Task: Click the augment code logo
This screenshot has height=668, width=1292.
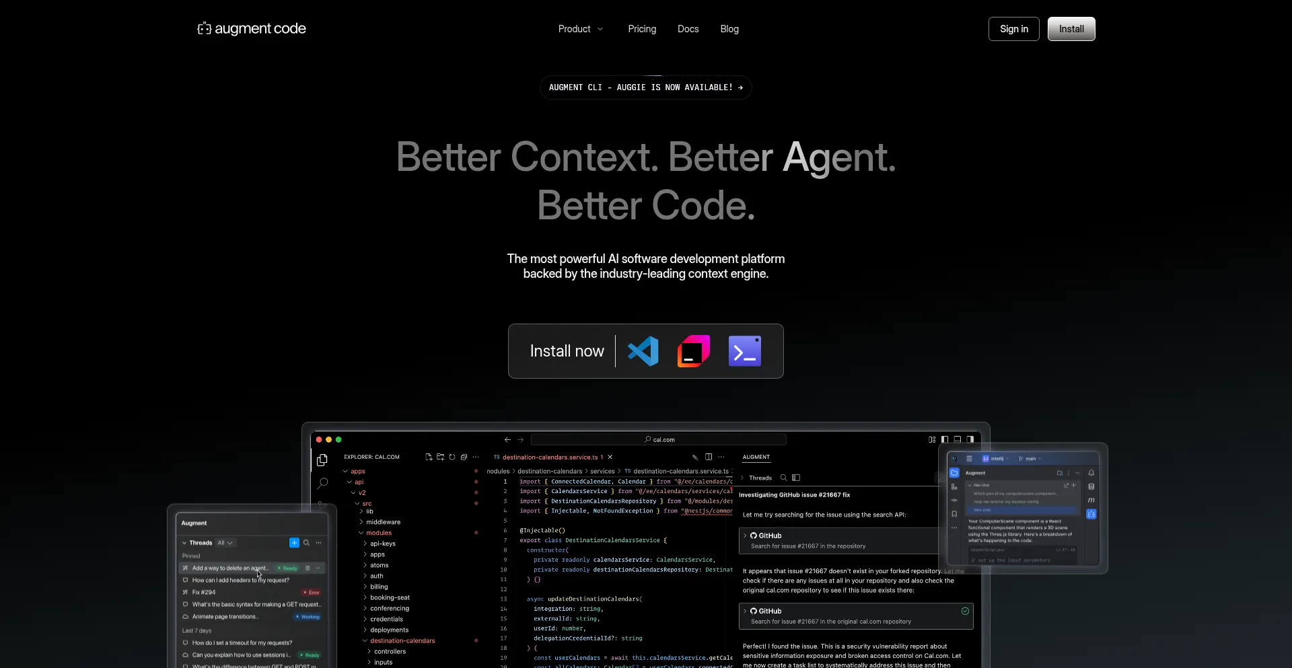Action: click(x=252, y=29)
